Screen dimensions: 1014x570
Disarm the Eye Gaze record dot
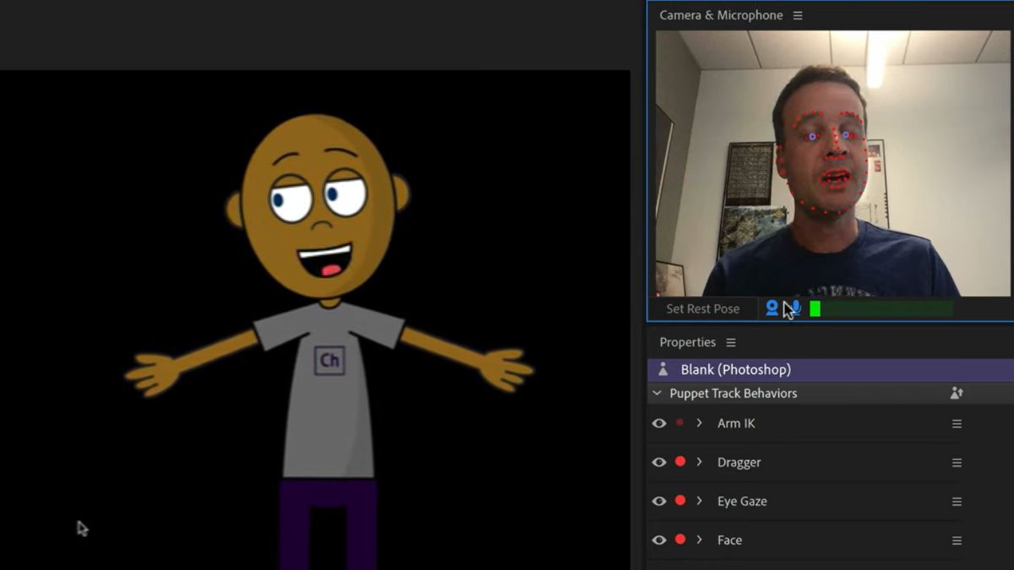click(x=680, y=501)
